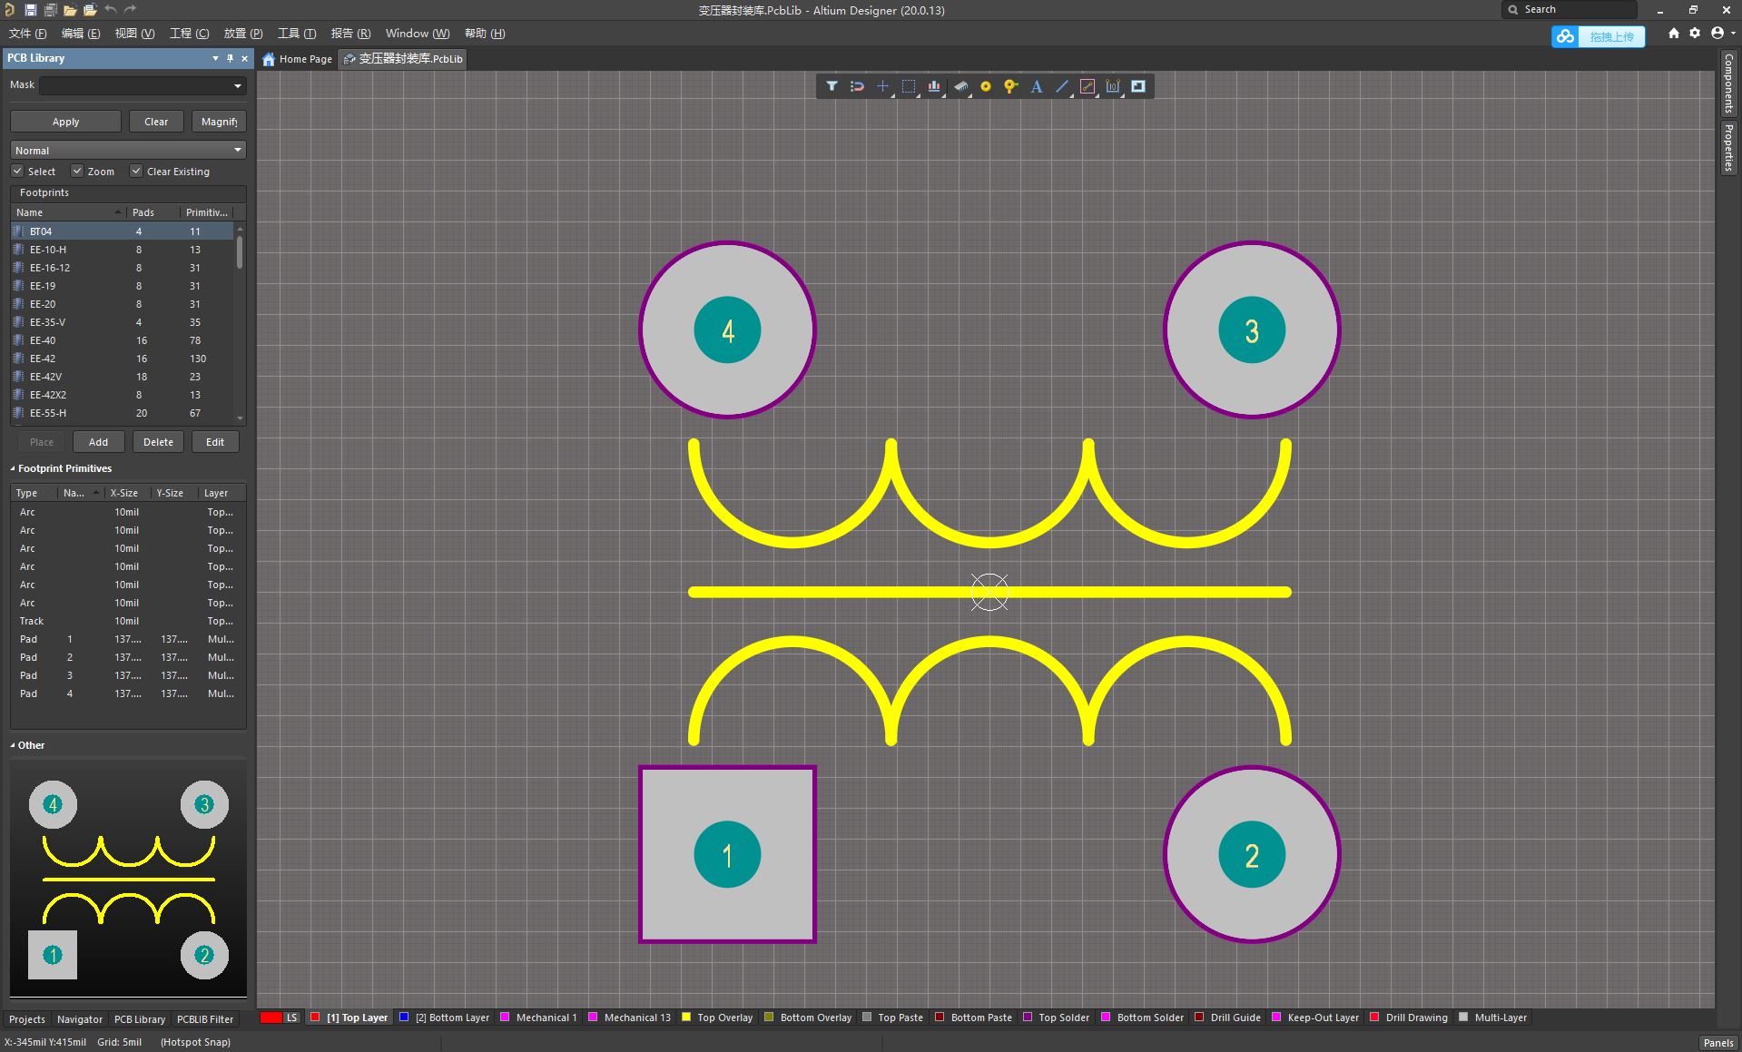This screenshot has height=1052, width=1742.
Task: Click the Add footprint button
Action: click(98, 442)
